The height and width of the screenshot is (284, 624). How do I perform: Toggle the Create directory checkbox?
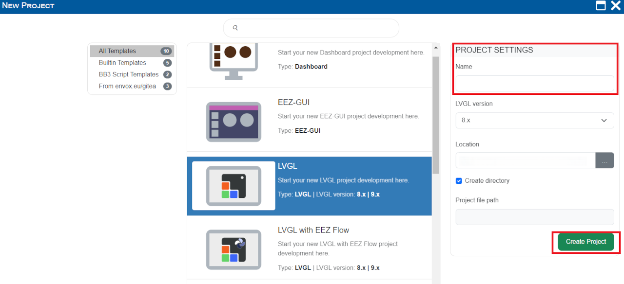pos(459,181)
